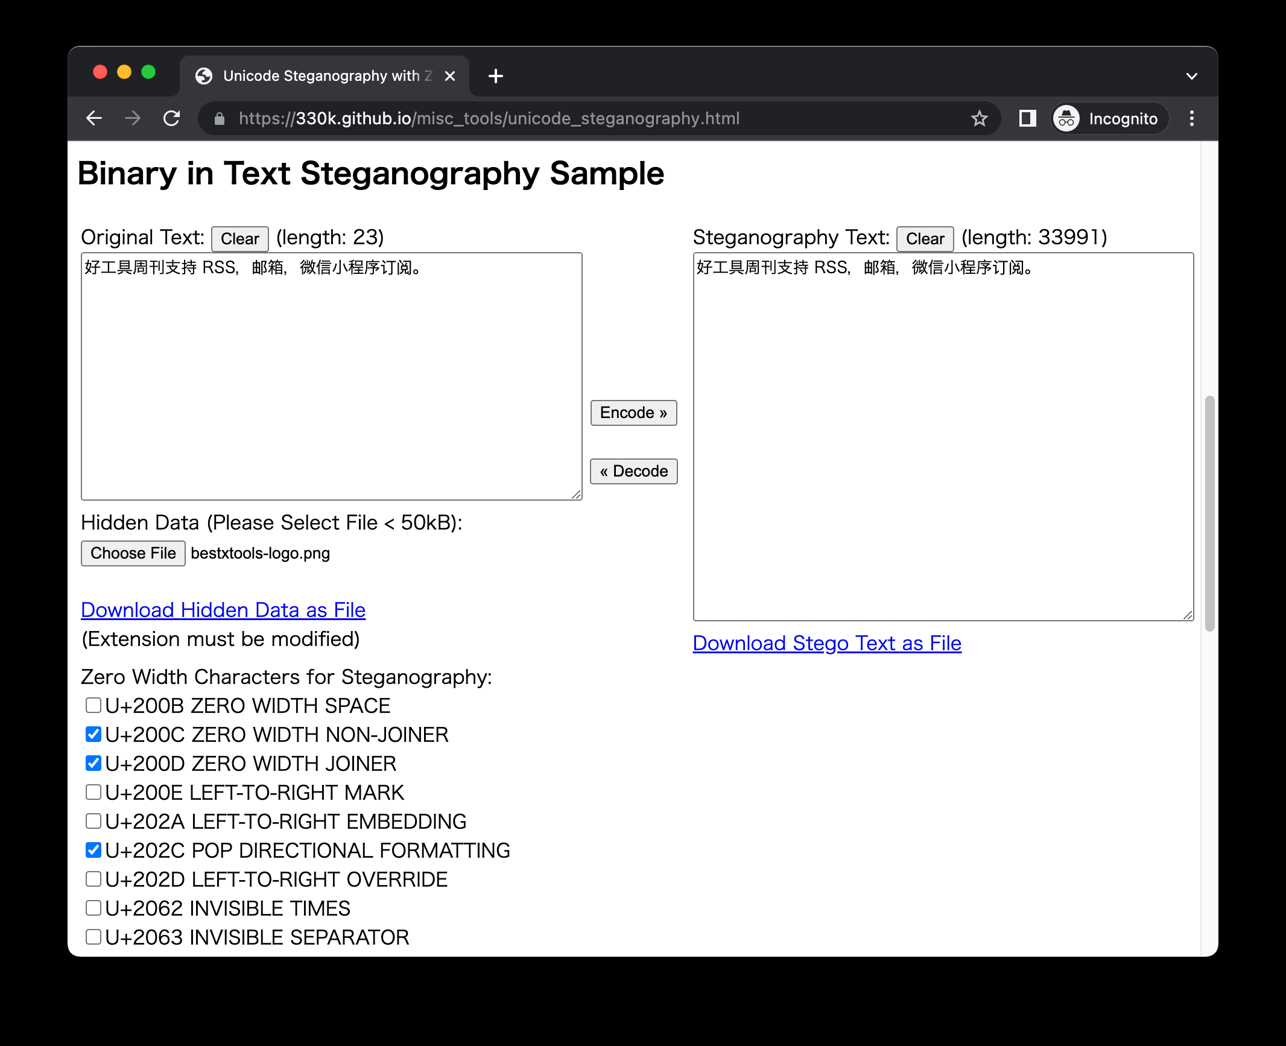This screenshot has width=1286, height=1046.
Task: Uncheck U+202C POP DIRECTIONAL FORMATTING
Action: click(x=93, y=850)
